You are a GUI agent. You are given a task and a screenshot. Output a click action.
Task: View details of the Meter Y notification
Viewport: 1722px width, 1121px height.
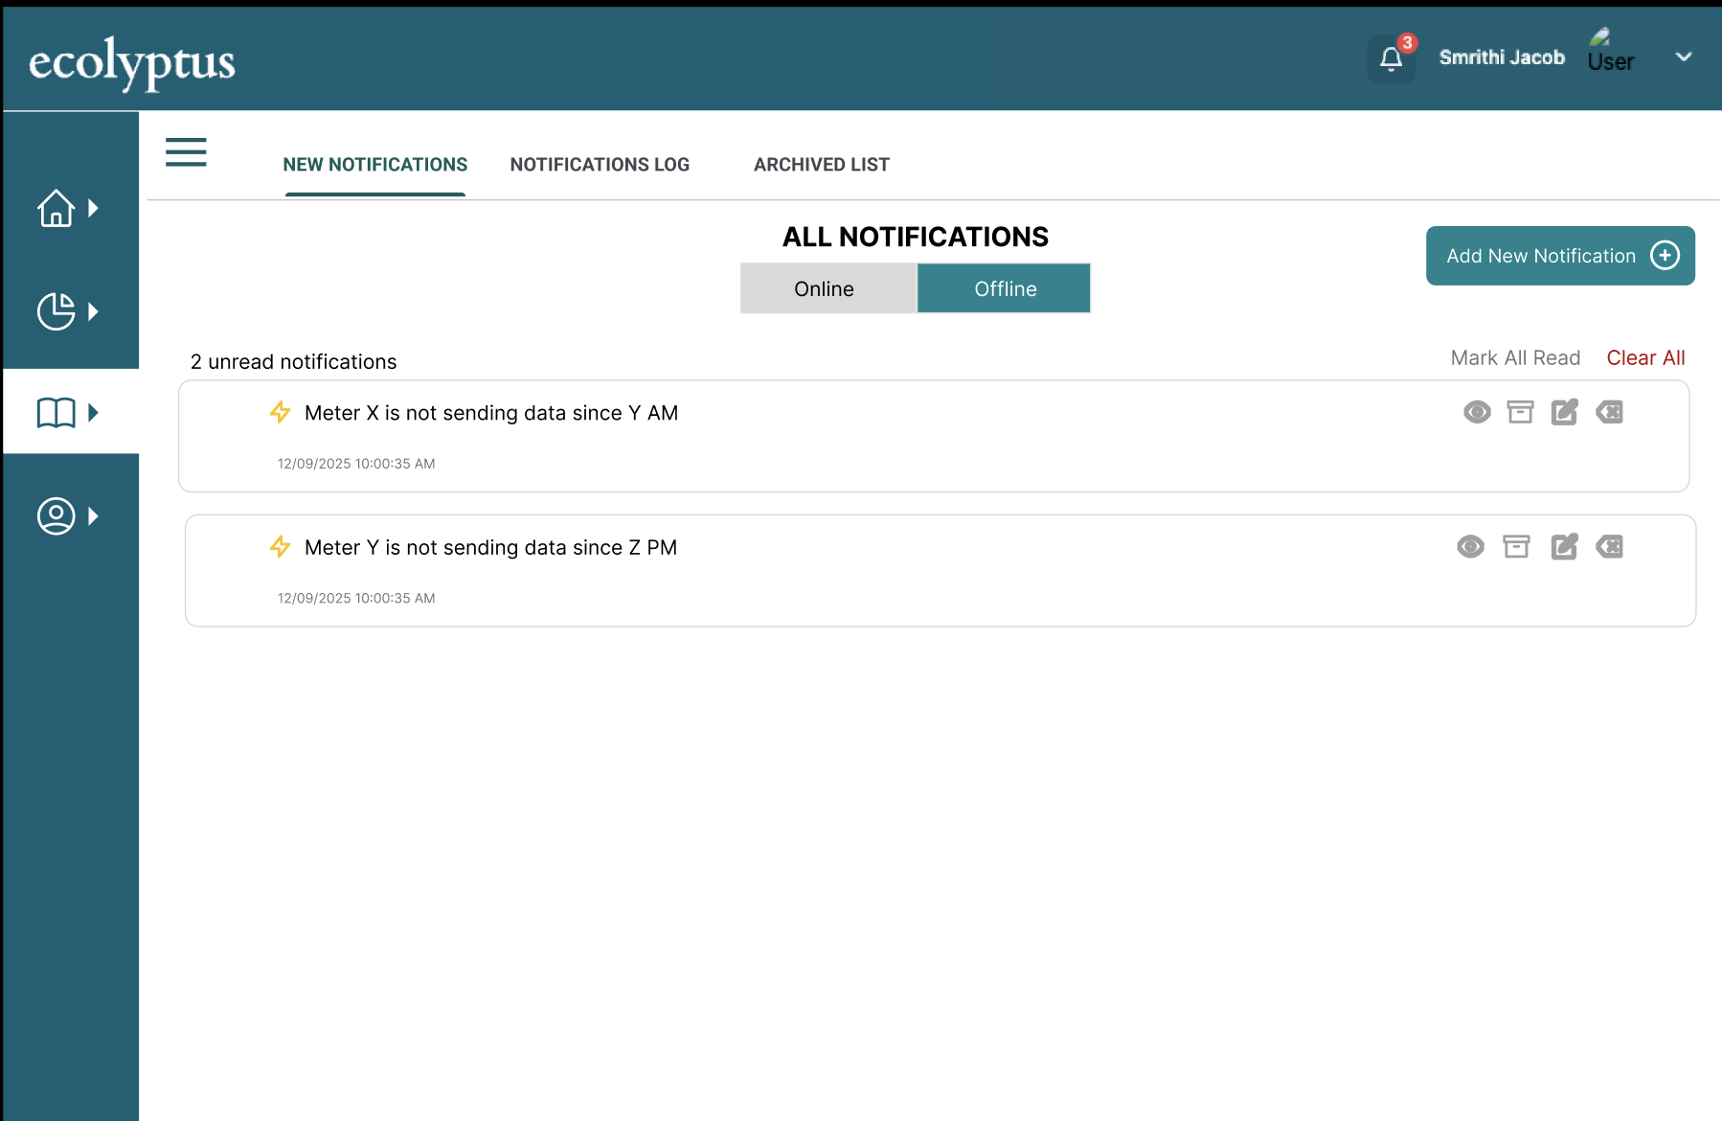point(1470,546)
